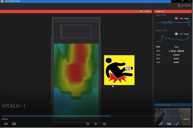Select the Vital Info panel header
The image size is (193, 128).
[173, 11]
